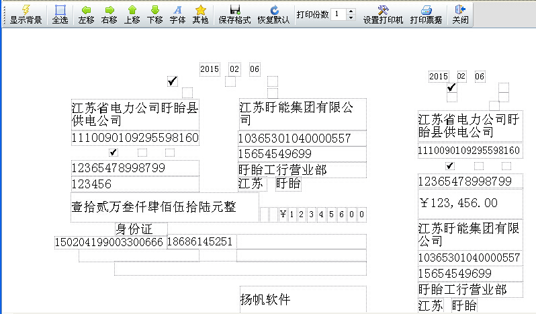Screen dimensions: 536x314
Task: Toggle the checked box below right-side date
Action: pos(451,87)
